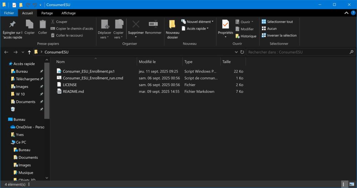
Task: Open the Fichier menu
Action: tap(9, 13)
